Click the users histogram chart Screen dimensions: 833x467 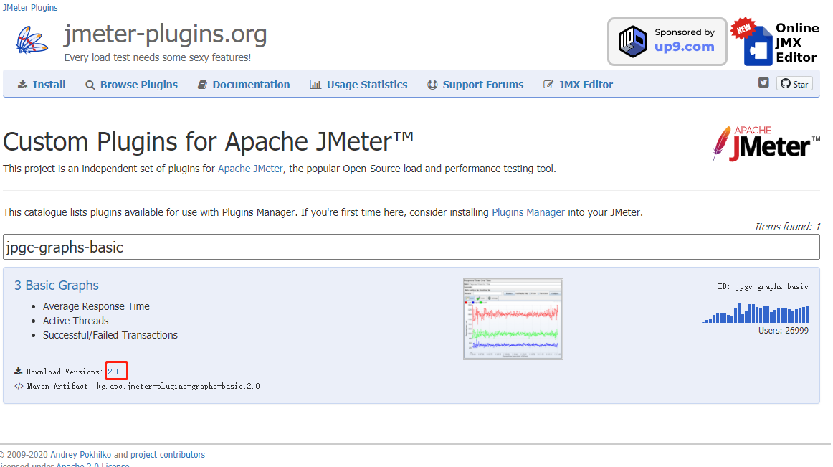click(x=756, y=313)
